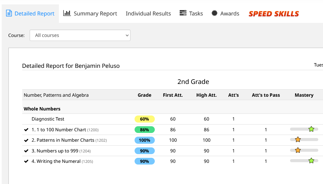Open the Individual Results tab
The height and width of the screenshot is (184, 323).
[x=148, y=13]
